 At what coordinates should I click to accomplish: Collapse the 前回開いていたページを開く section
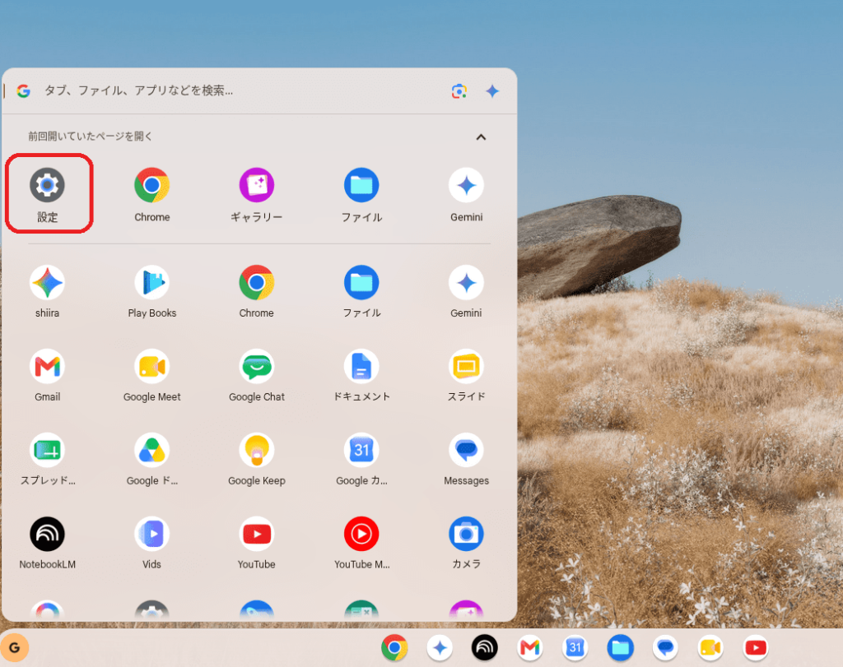pos(481,137)
